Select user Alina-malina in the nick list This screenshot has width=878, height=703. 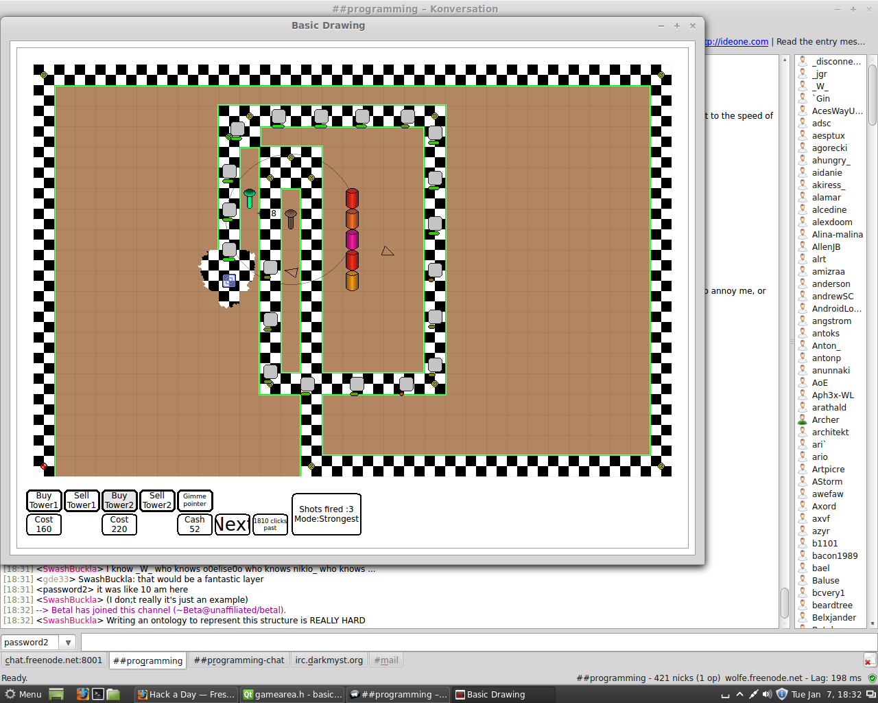830,235
